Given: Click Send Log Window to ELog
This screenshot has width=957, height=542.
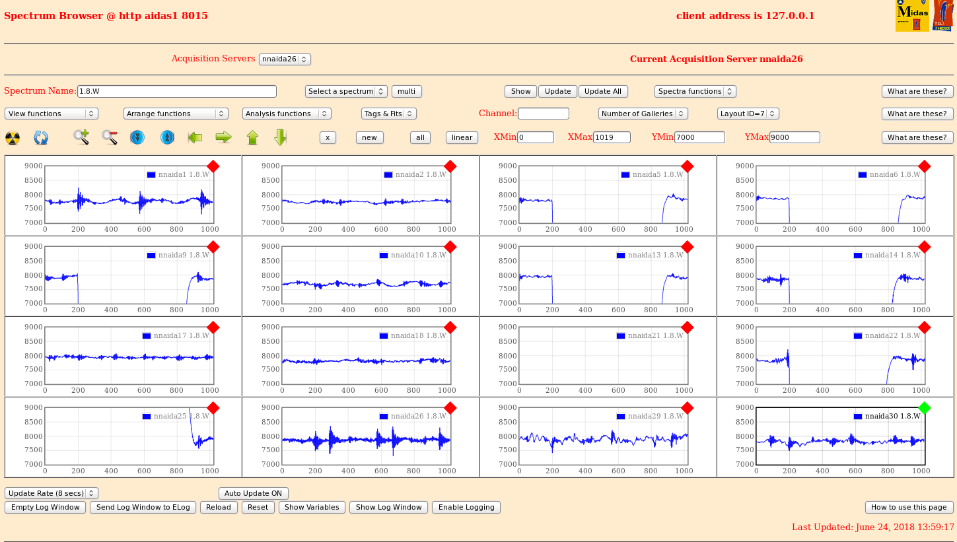Looking at the screenshot, I should pos(143,507).
